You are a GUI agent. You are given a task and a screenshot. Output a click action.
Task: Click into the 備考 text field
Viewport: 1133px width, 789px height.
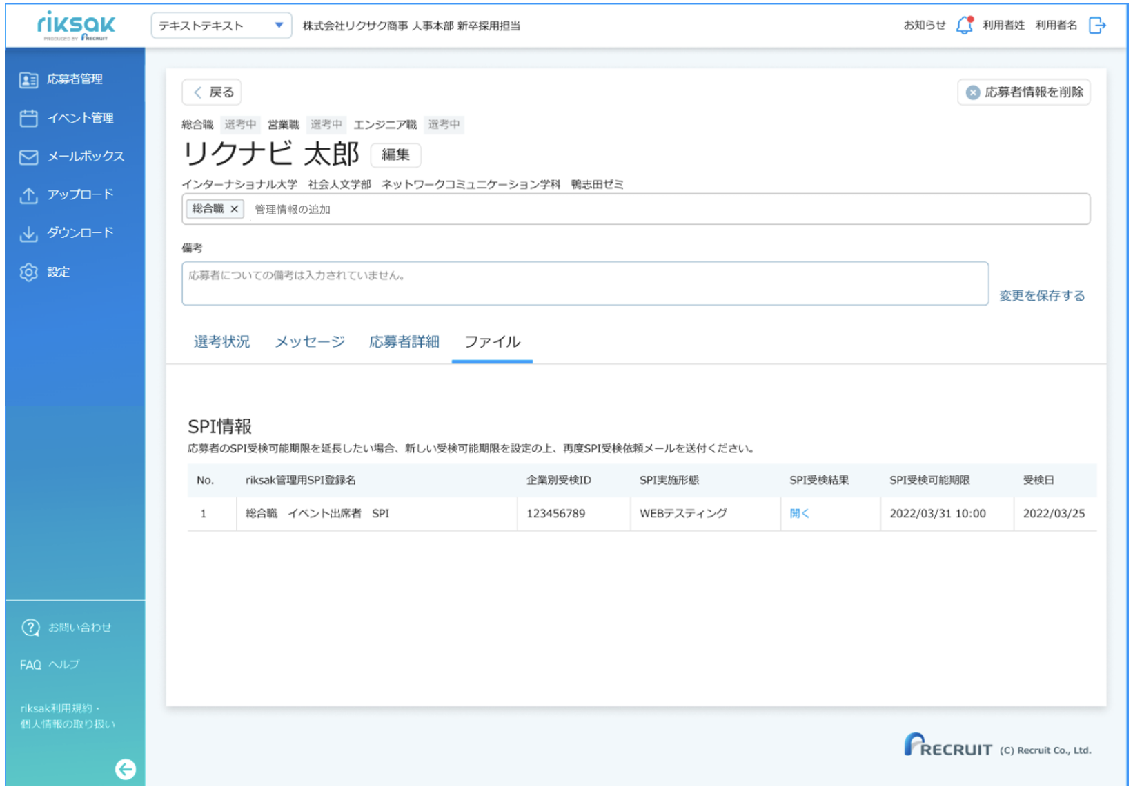(585, 283)
